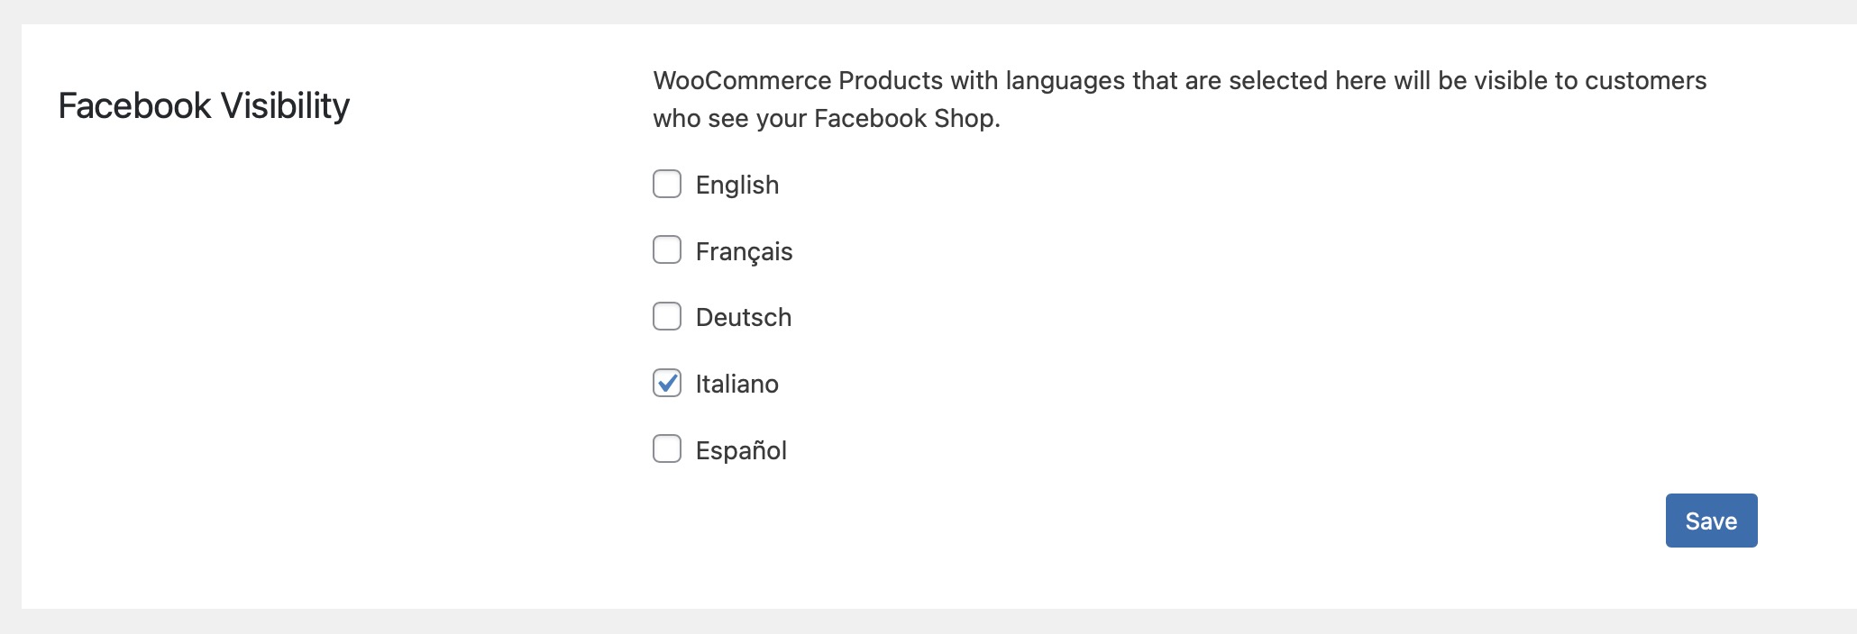1857x634 pixels.
Task: Tick the Français checkbox
Action: [x=667, y=249]
